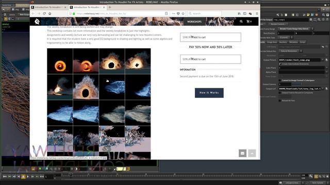Screen dimensions: 330x185
Task: Open the Render With Take dropdown
Action: click(x=285, y=38)
